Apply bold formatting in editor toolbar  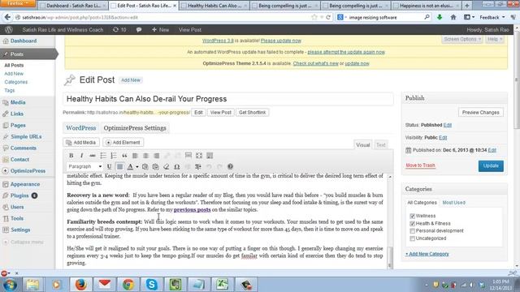71,156
